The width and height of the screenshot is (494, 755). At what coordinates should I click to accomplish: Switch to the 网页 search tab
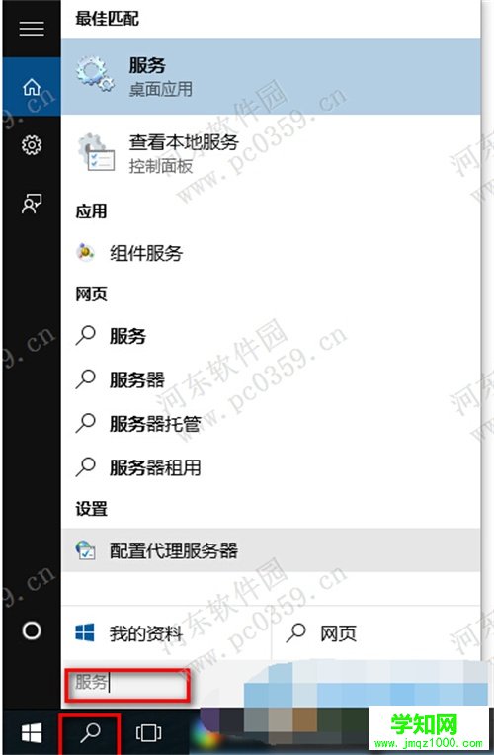coord(376,633)
